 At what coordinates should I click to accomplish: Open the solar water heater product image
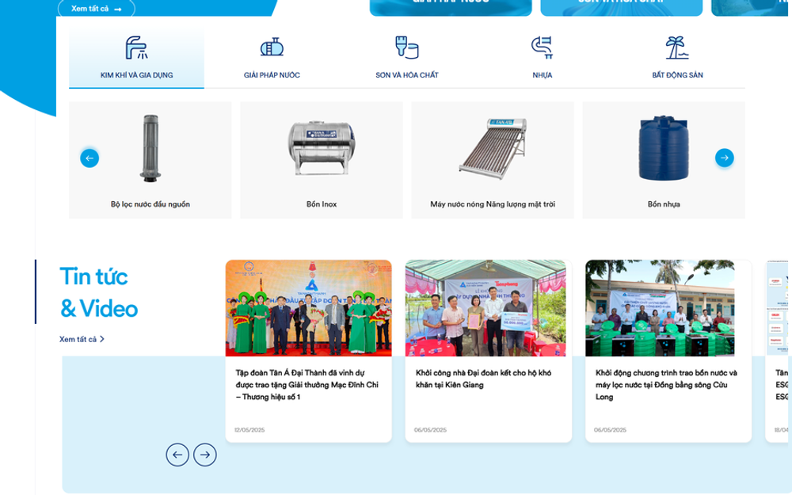tap(493, 148)
